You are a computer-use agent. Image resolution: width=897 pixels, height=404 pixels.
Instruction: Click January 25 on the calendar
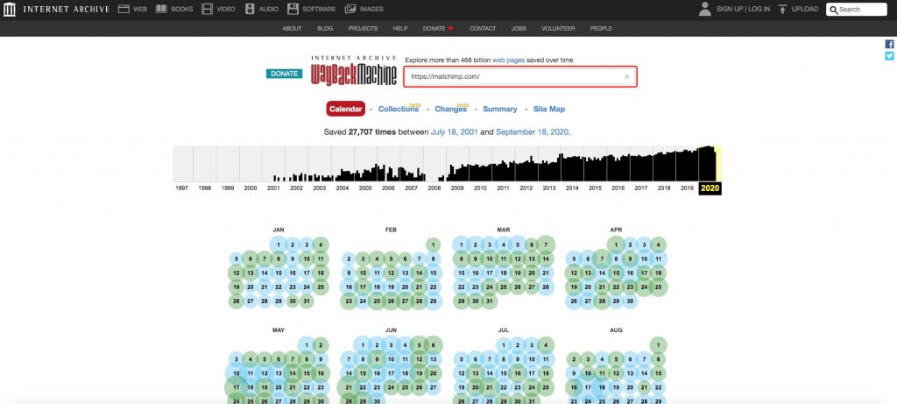click(x=321, y=287)
